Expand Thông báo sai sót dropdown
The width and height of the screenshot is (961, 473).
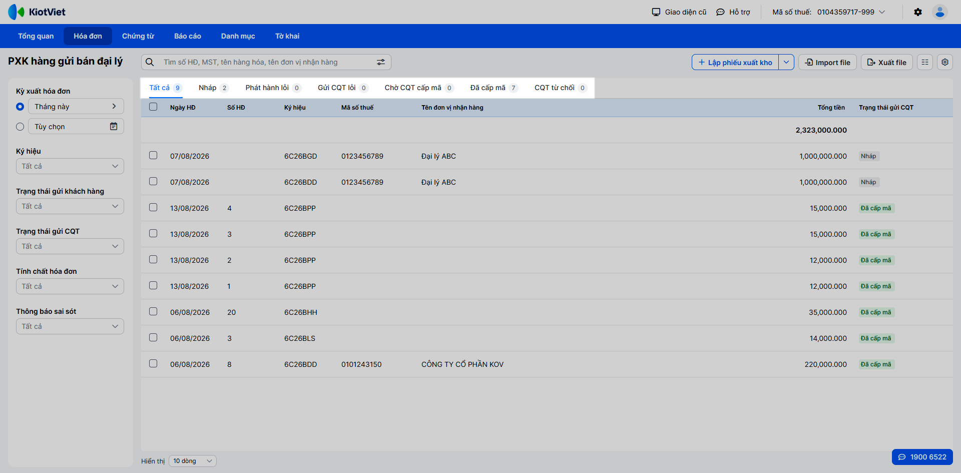(x=70, y=326)
